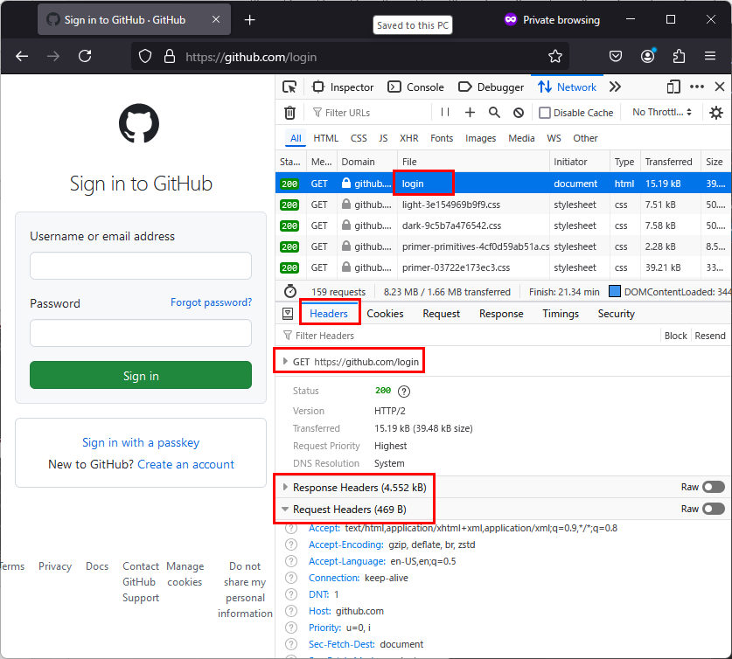Viewport: 732px width, 659px height.
Task: Follow the Forgot password? link
Action: pyautogui.click(x=211, y=302)
